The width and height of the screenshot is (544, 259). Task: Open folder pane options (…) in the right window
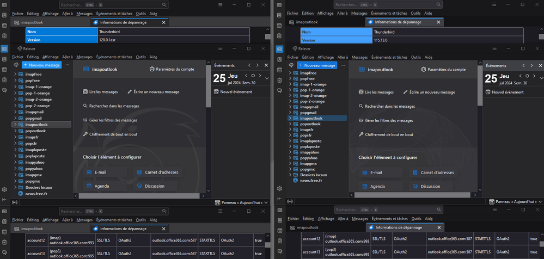[343, 65]
